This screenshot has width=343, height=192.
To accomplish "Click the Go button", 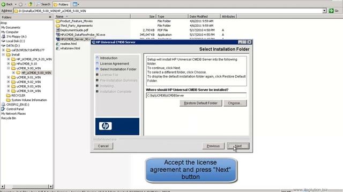I will [334, 11].
